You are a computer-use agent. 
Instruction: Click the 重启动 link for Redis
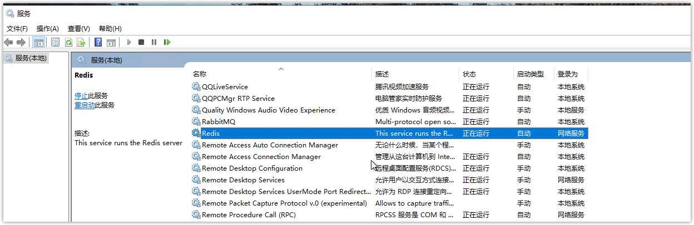click(x=85, y=105)
